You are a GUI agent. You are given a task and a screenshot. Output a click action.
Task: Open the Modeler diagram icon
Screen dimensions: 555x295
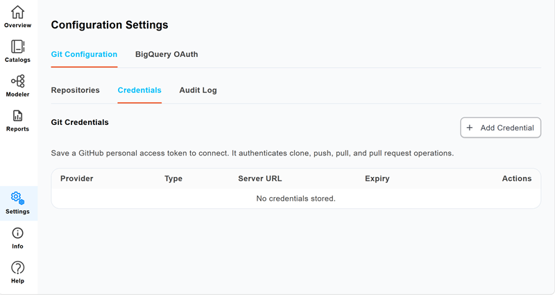pyautogui.click(x=17, y=81)
